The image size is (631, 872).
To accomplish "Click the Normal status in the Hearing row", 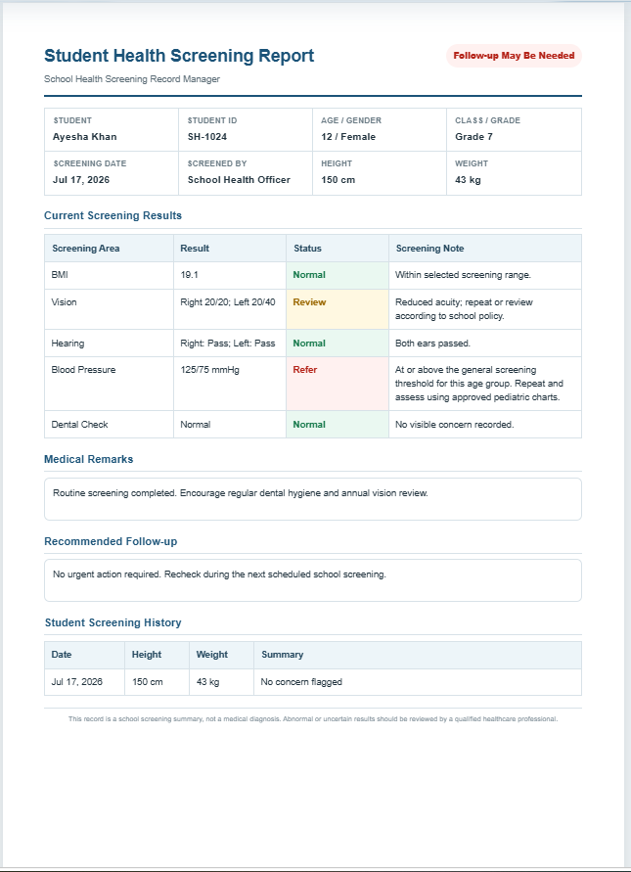I will [338, 344].
